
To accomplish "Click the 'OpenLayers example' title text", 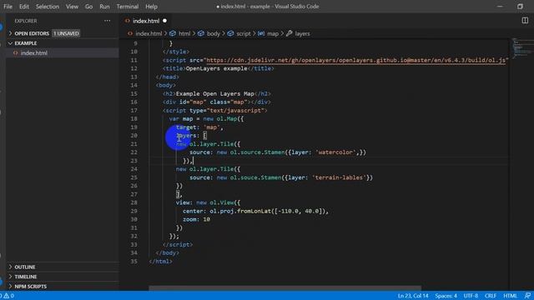I will click(x=217, y=68).
